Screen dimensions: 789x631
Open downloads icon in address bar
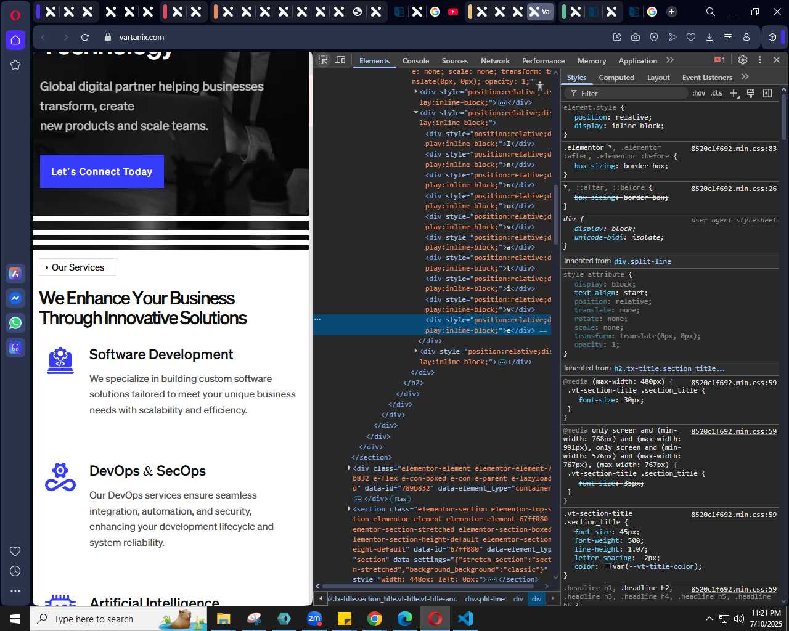(709, 37)
